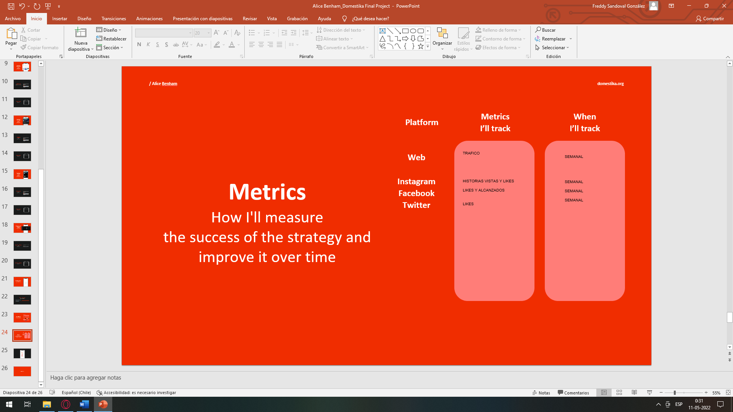This screenshot has height=412, width=733.
Task: Click the Restablecer button
Action: point(111,39)
